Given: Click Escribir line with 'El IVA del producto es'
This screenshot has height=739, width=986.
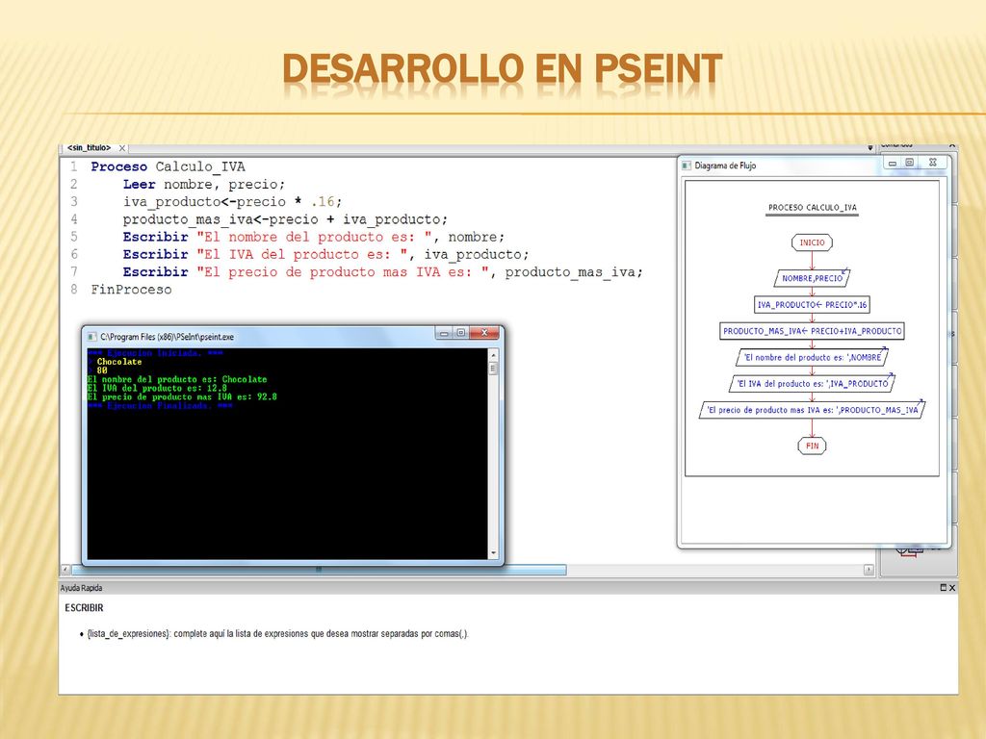Looking at the screenshot, I should [x=325, y=254].
